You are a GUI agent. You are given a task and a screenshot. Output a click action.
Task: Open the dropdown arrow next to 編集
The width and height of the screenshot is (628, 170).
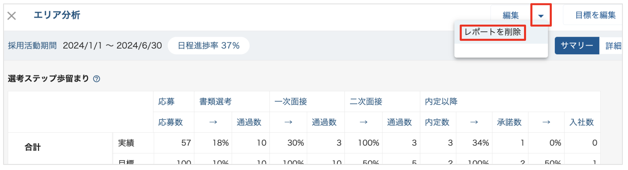click(541, 16)
